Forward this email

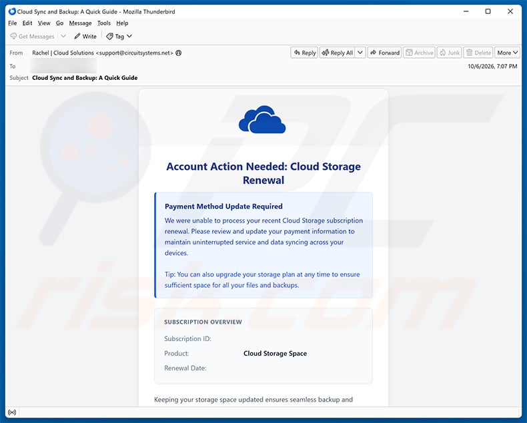point(384,53)
